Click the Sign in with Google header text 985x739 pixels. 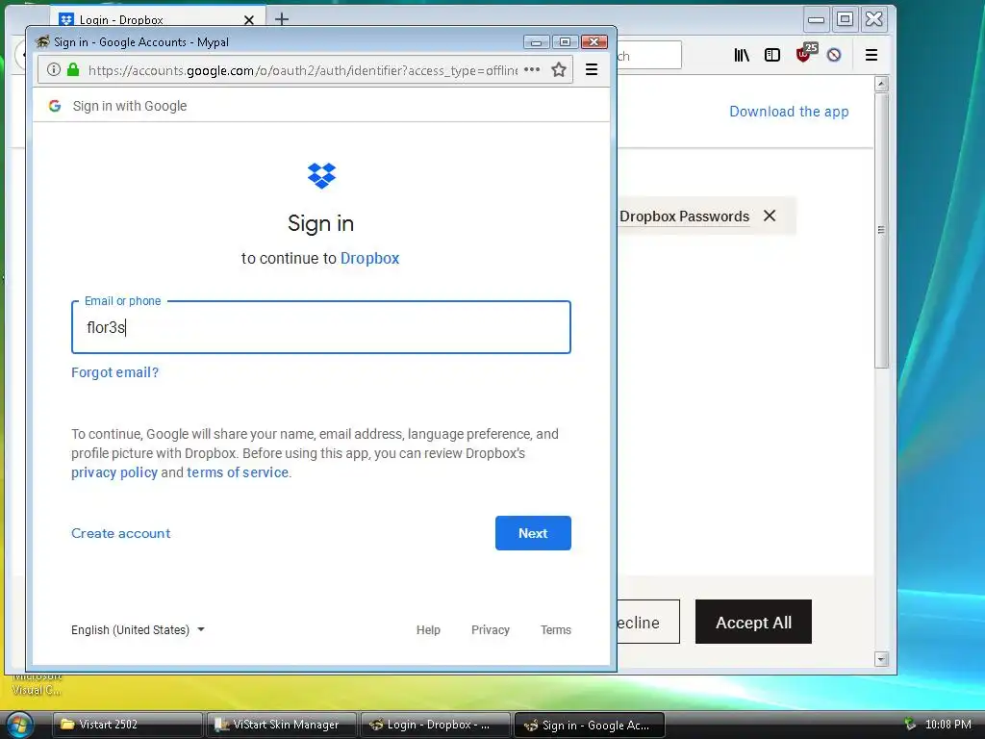click(x=130, y=106)
